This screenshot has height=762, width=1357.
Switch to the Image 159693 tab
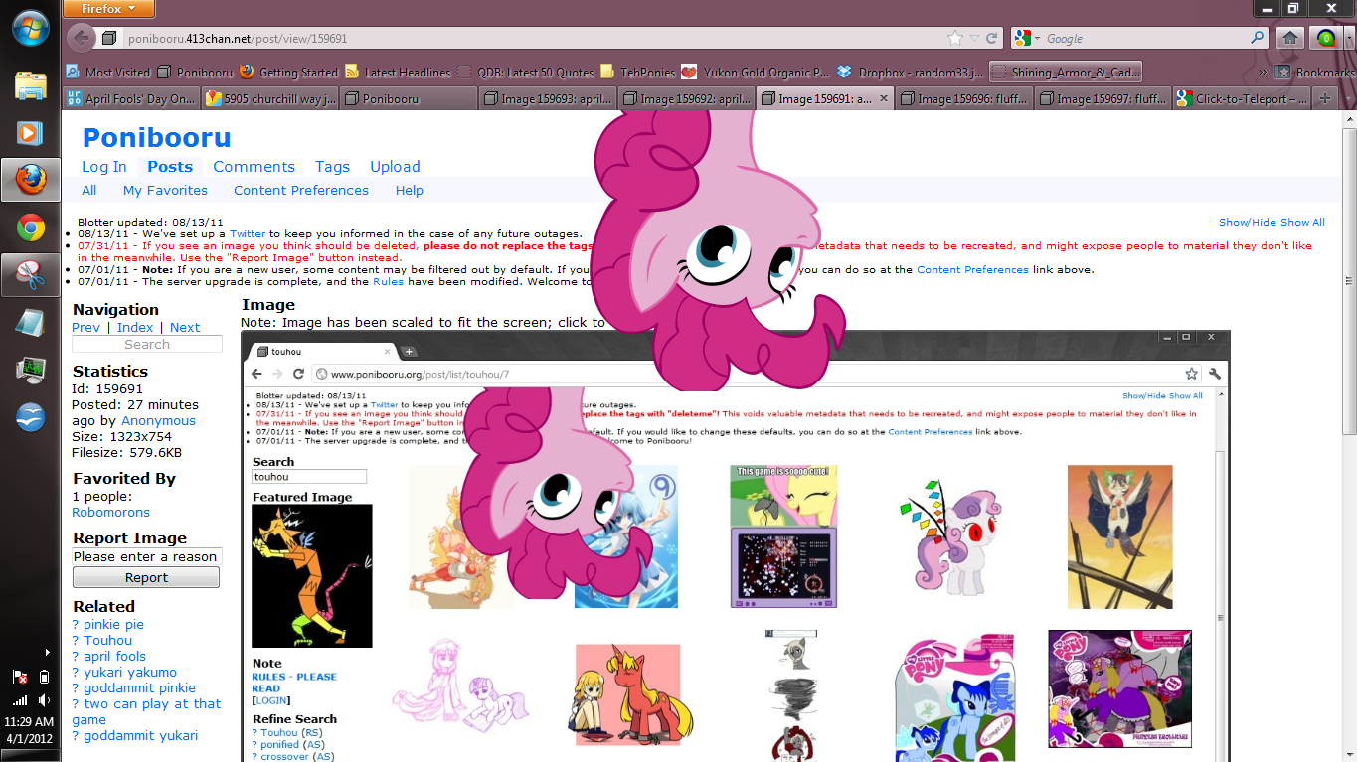point(547,98)
